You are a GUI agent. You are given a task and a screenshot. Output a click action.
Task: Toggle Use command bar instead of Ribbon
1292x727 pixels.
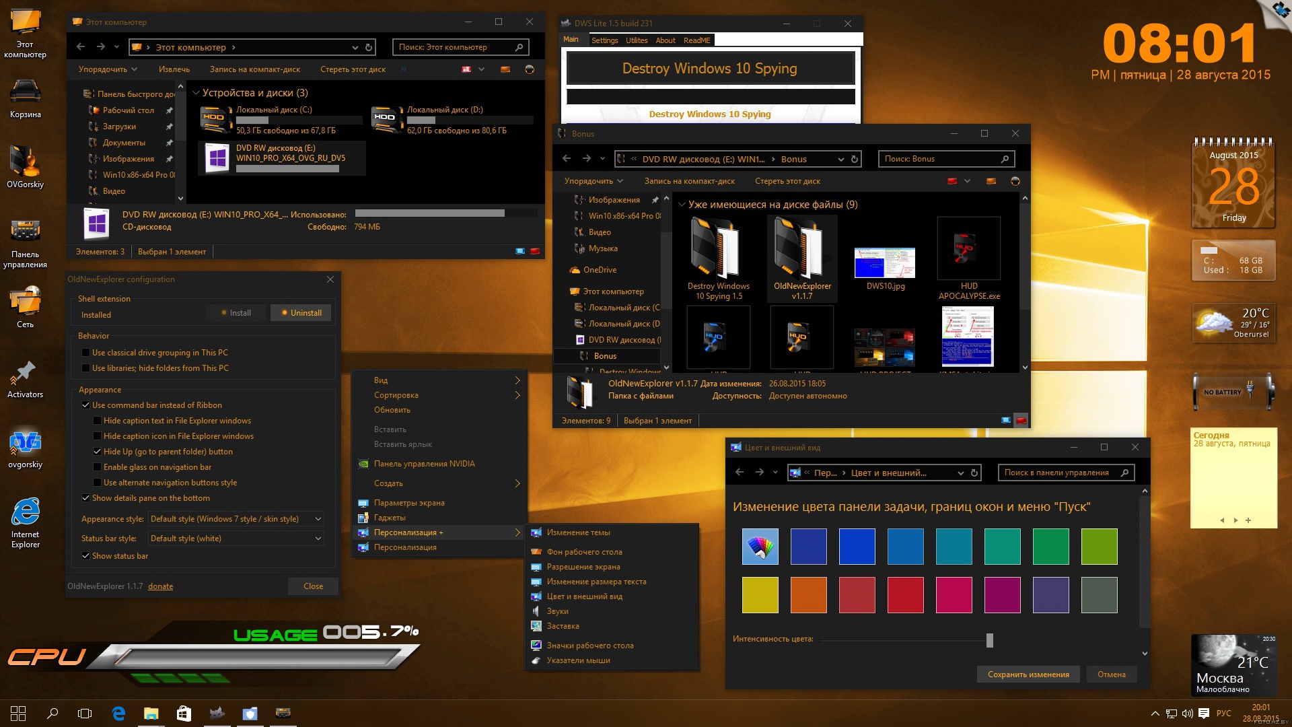(x=85, y=405)
